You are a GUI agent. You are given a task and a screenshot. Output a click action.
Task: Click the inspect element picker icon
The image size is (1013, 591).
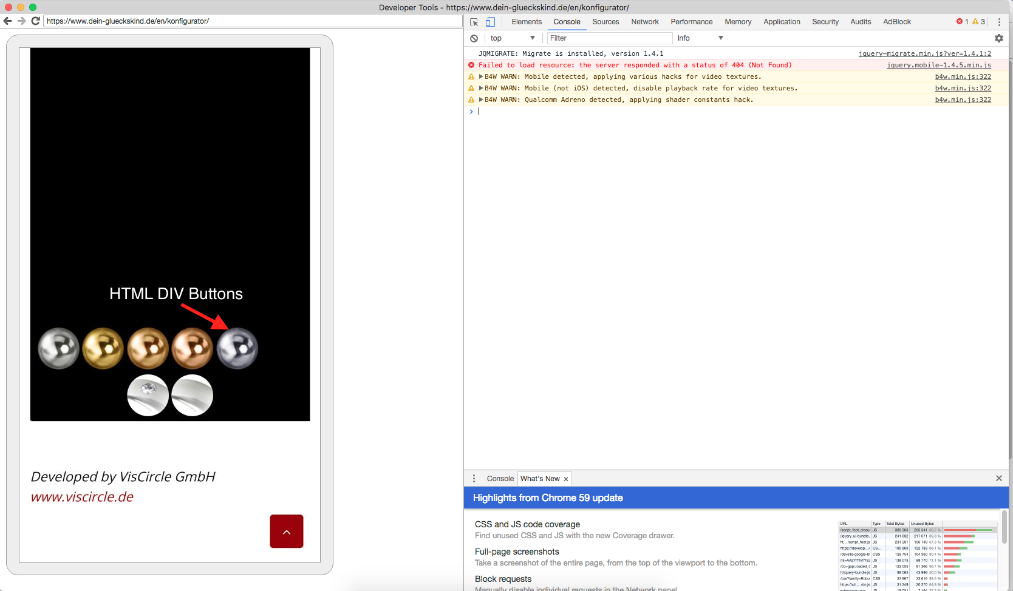coord(474,22)
